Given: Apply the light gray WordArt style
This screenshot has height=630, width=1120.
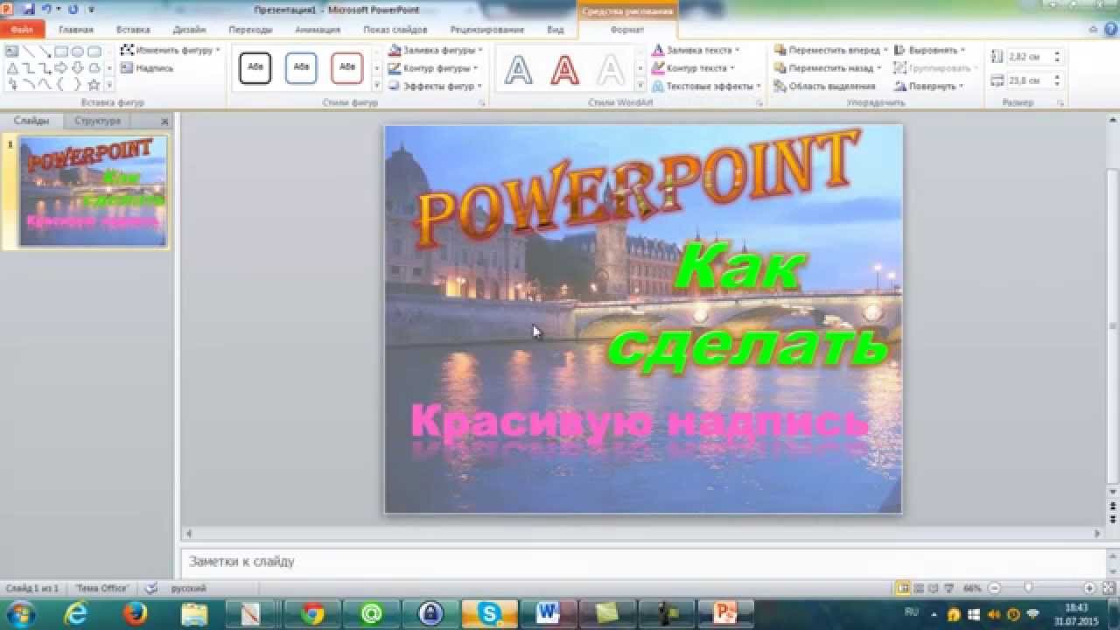Looking at the screenshot, I should pyautogui.click(x=610, y=69).
